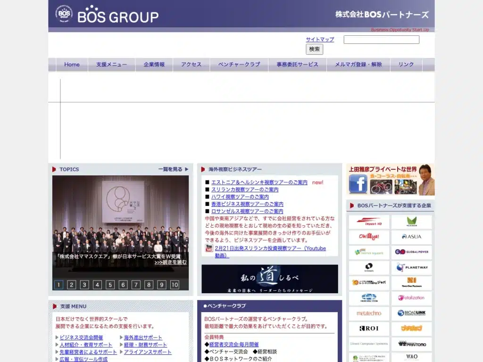Open the 2月21日出発スリランカ投資視察ツアー YouTube link
This screenshot has width=483, height=362.
tap(270, 252)
